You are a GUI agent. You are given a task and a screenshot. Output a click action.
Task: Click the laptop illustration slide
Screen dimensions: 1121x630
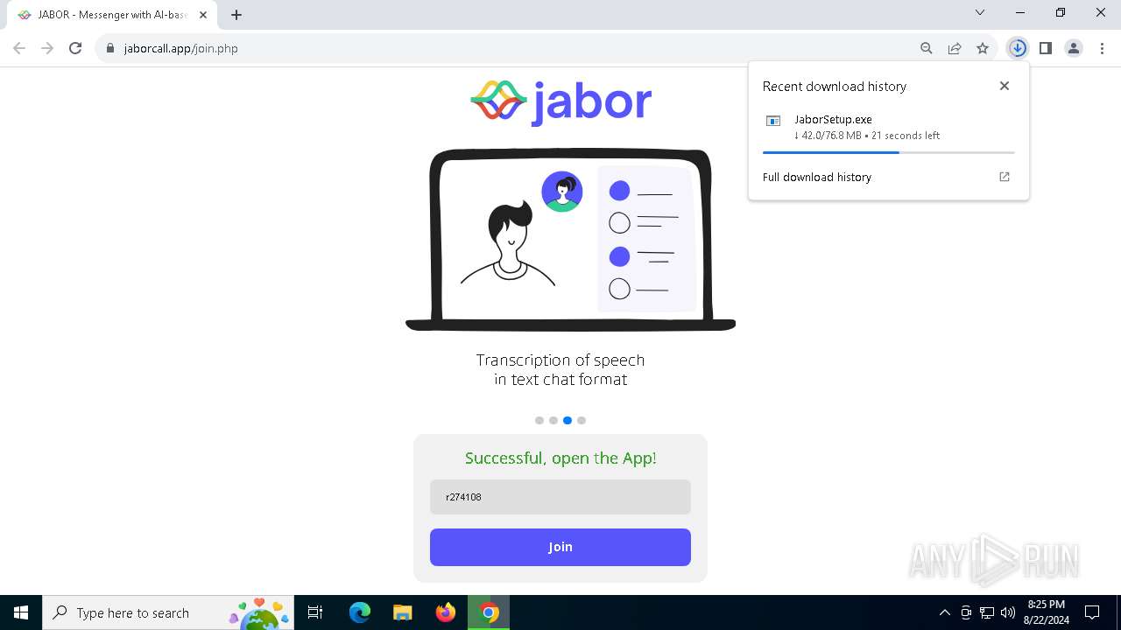coord(570,240)
